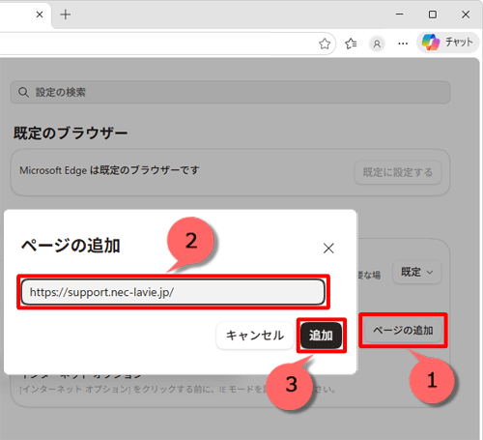Click the Microsoft Edge は既定のブラウザーです text
483x440 pixels.
pyautogui.click(x=109, y=170)
